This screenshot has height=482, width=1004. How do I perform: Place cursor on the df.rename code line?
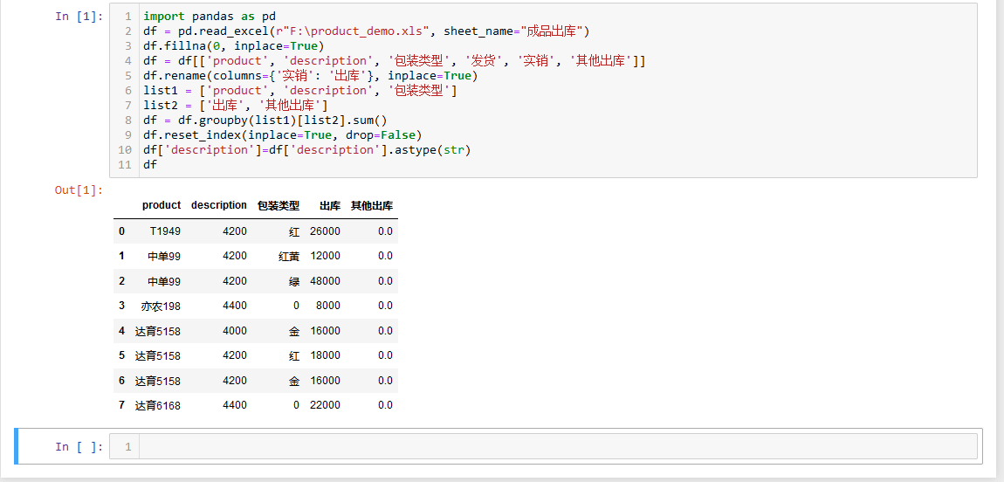(x=311, y=76)
